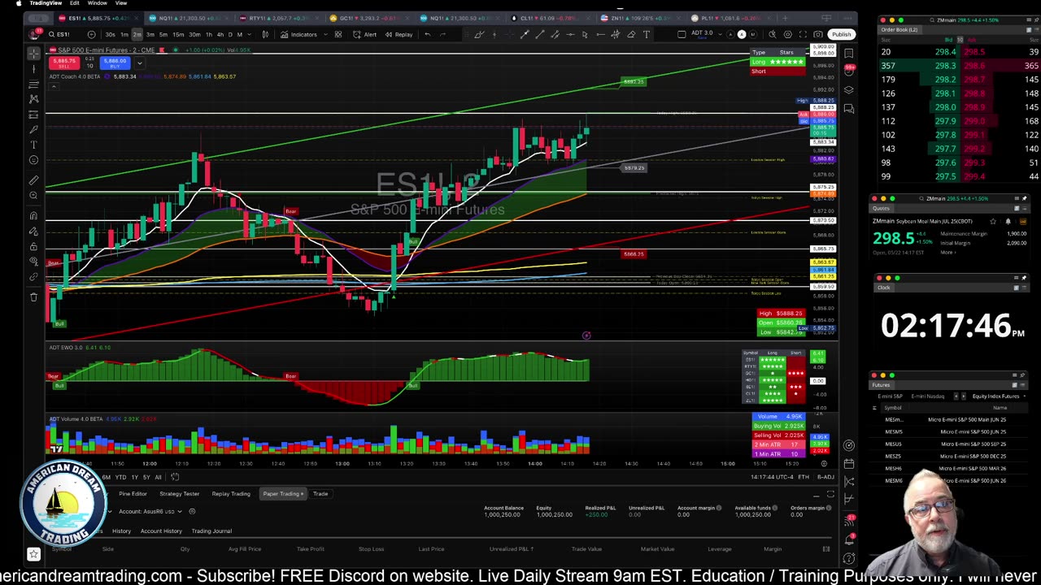Select the E-mini Nasdaq tab in Futures window
Viewport: 1041px width, 585px height.
point(928,396)
